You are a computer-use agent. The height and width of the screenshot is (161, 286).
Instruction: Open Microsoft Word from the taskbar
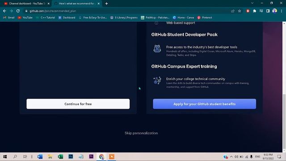(40, 157)
